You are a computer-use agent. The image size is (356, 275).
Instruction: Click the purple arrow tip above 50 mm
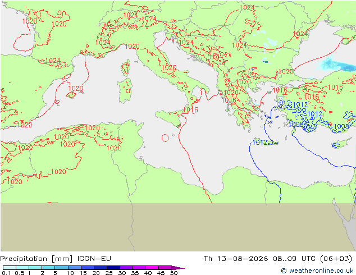tap(178, 268)
